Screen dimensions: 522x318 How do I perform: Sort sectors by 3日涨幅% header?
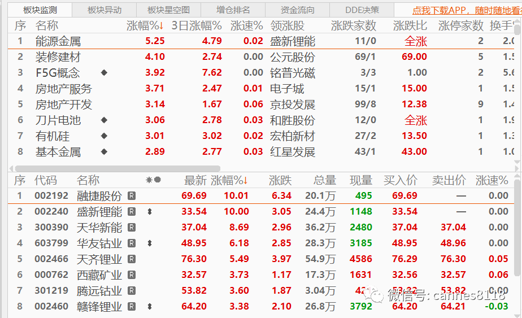[197, 25]
